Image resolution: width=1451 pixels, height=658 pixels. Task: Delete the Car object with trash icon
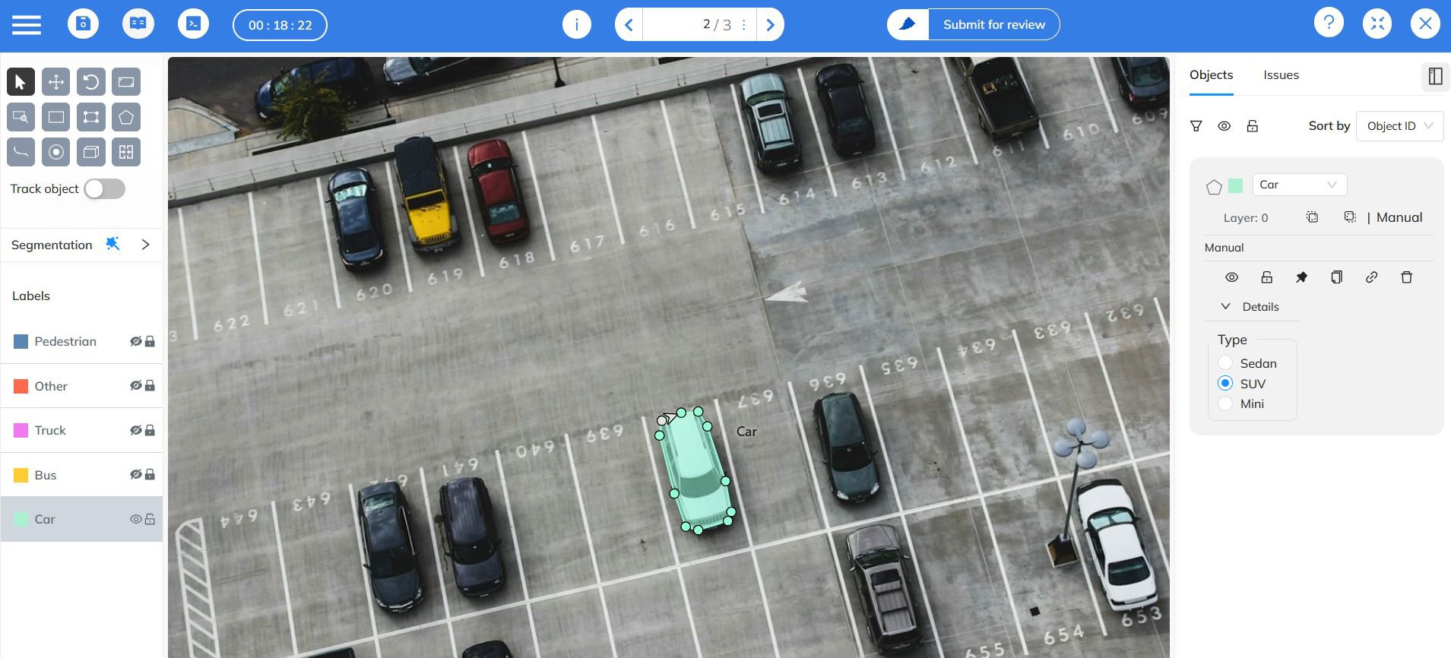[x=1406, y=277]
